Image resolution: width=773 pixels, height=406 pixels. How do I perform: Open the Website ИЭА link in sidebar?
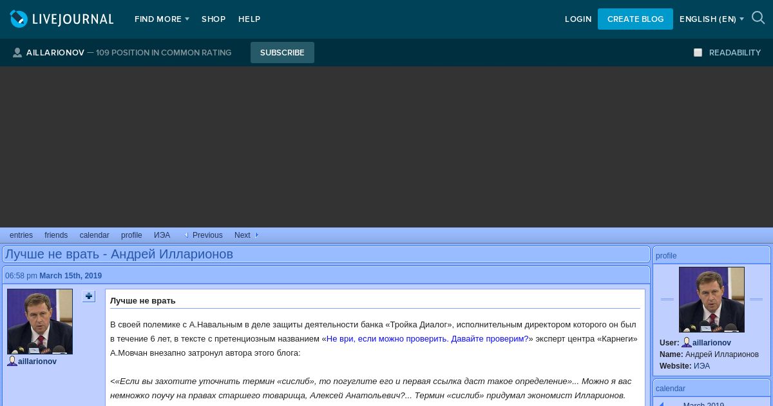point(701,366)
